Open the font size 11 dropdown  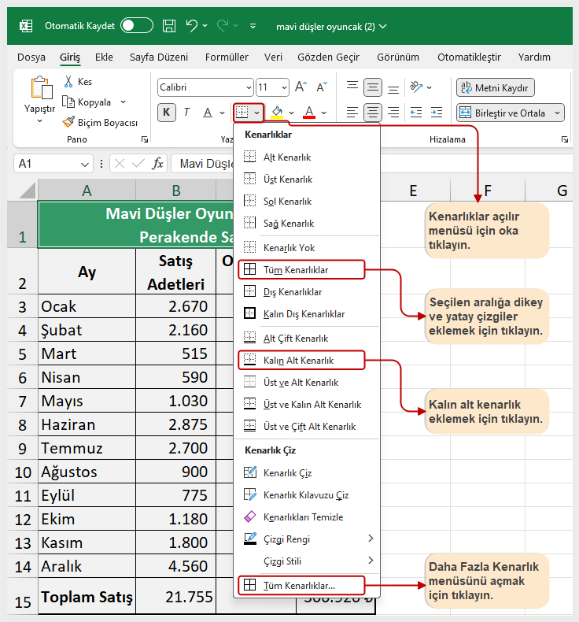(x=284, y=87)
